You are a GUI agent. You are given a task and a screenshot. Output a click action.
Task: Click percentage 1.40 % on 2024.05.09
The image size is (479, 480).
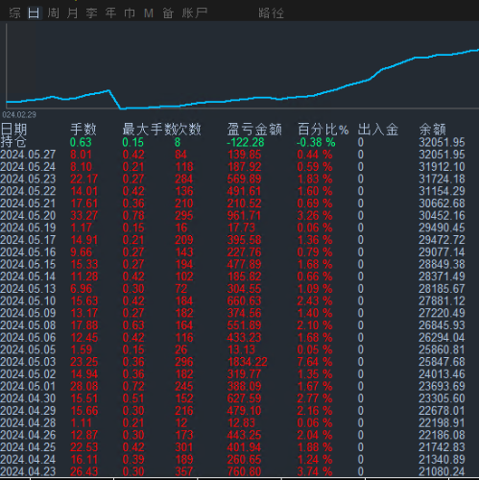tap(315, 313)
